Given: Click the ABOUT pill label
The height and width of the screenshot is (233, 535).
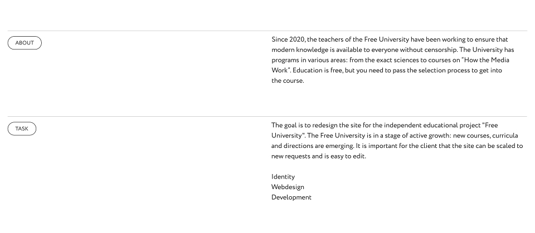Looking at the screenshot, I should click(x=25, y=43).
